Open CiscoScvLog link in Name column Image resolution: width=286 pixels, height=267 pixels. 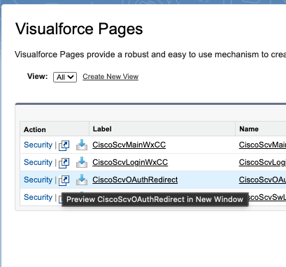[x=262, y=162]
